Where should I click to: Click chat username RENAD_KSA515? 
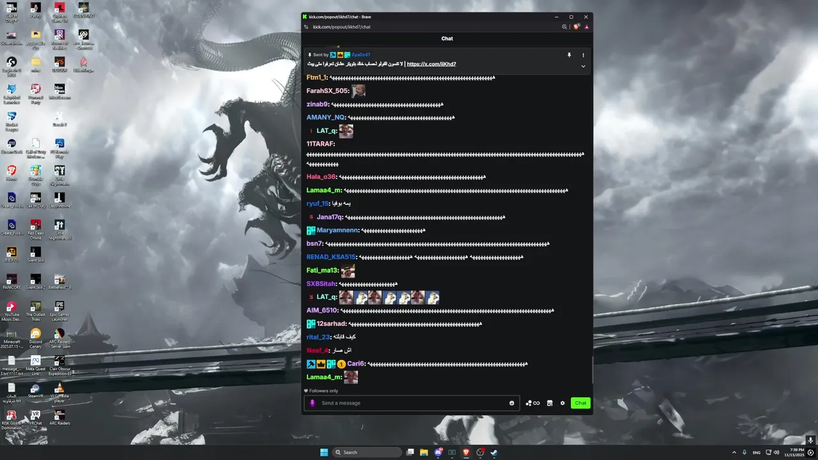coord(331,257)
